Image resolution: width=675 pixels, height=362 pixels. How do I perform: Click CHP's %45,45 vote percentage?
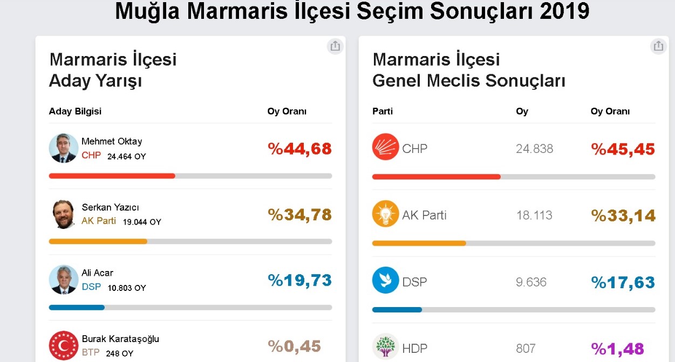(623, 149)
